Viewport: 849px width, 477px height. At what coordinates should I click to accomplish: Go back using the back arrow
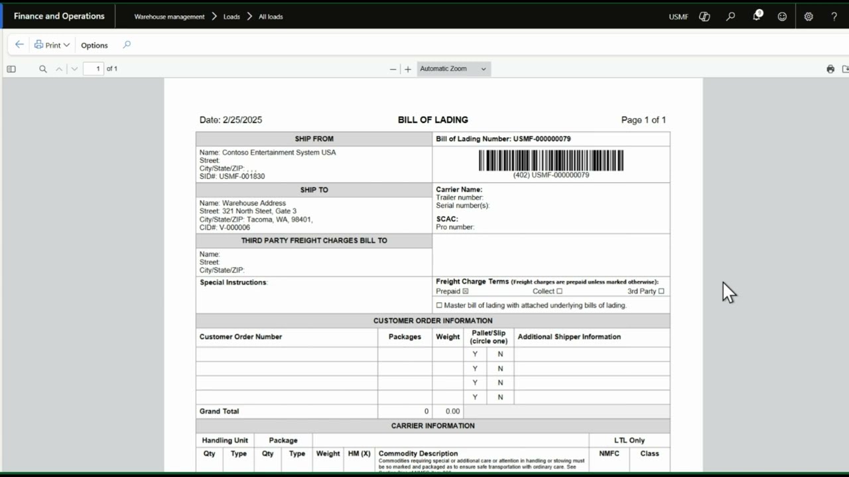19,45
